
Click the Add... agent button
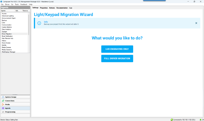17,11
